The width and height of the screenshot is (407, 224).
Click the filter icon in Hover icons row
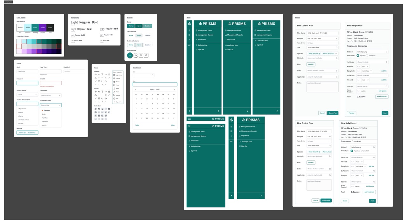(102, 92)
